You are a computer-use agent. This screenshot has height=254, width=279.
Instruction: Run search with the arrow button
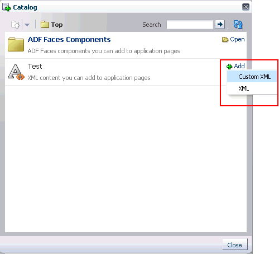220,25
